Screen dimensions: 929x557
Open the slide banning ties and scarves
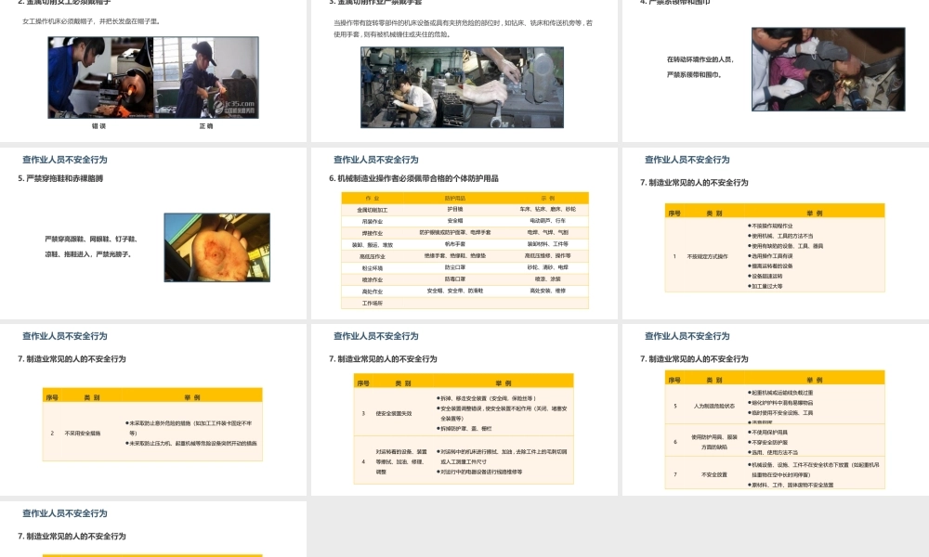click(x=776, y=71)
